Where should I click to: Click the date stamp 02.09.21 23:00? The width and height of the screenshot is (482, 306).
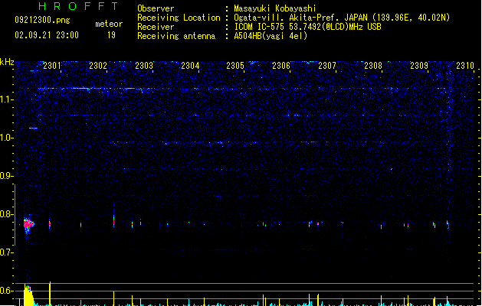47,35
